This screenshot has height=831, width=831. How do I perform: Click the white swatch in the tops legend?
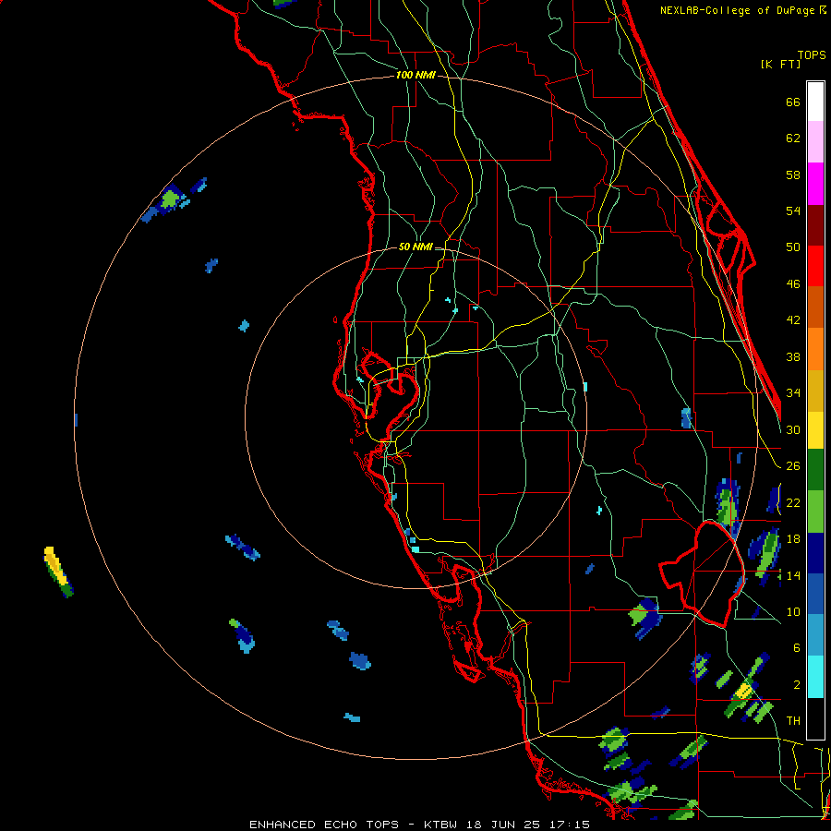tap(815, 102)
